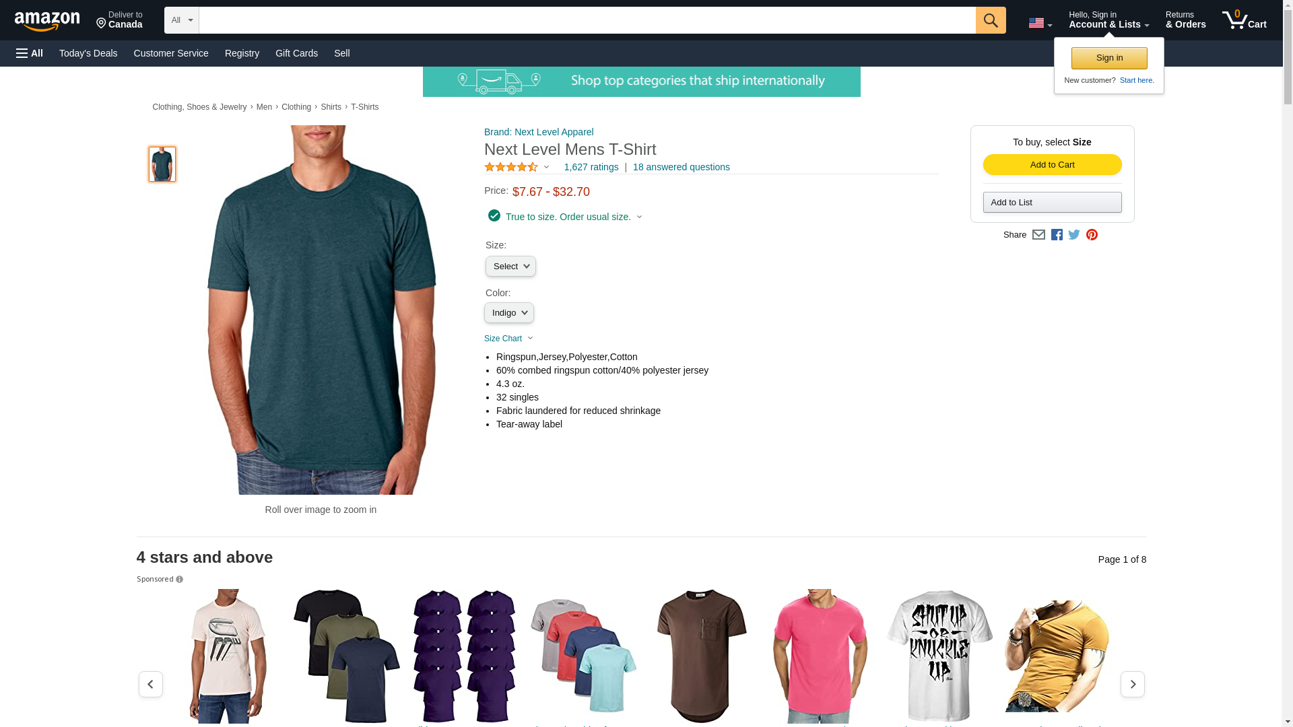Share product on Facebook

click(1057, 234)
